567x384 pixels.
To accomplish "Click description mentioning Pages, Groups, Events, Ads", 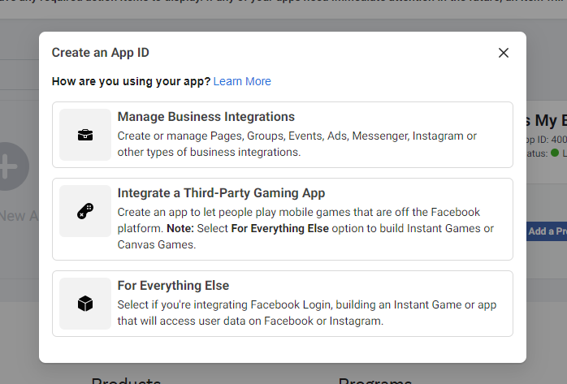I will tap(297, 144).
